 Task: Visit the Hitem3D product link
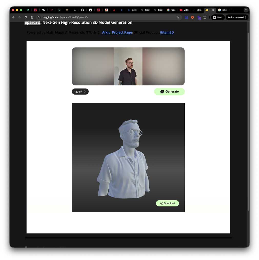pos(167,32)
